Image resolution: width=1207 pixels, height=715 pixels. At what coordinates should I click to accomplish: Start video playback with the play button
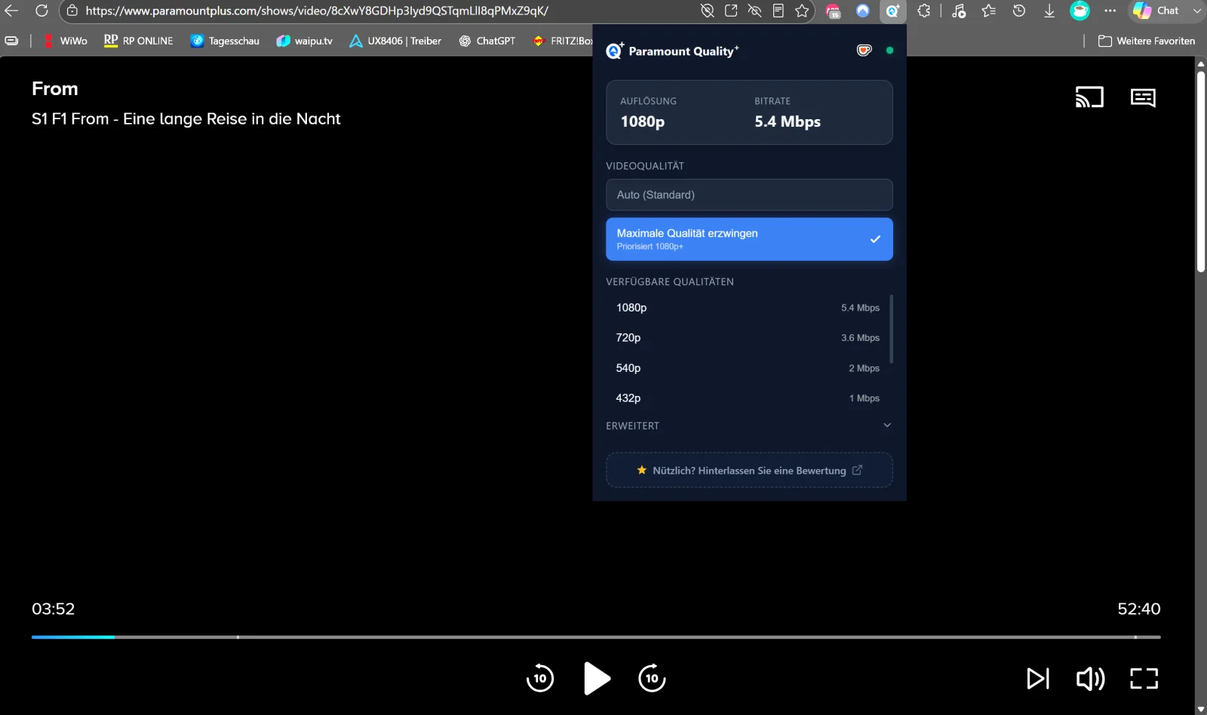[597, 678]
